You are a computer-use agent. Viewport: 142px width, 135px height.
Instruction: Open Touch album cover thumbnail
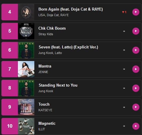point(26,107)
